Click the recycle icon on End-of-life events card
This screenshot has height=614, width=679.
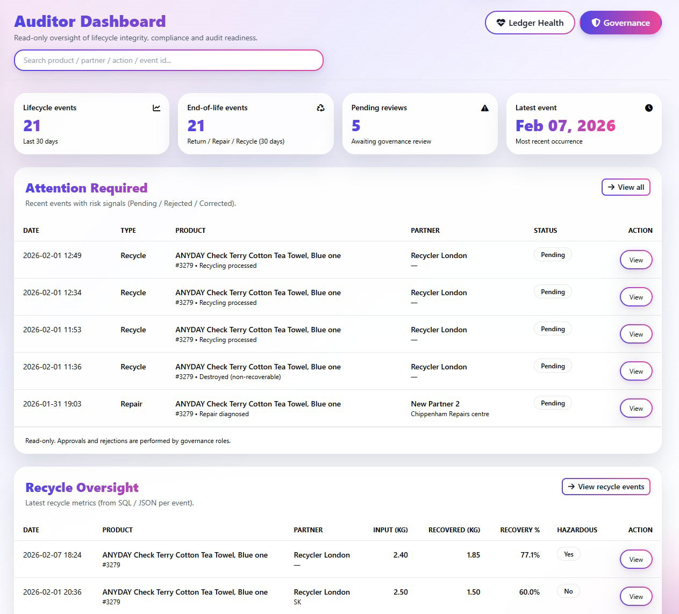coord(320,108)
